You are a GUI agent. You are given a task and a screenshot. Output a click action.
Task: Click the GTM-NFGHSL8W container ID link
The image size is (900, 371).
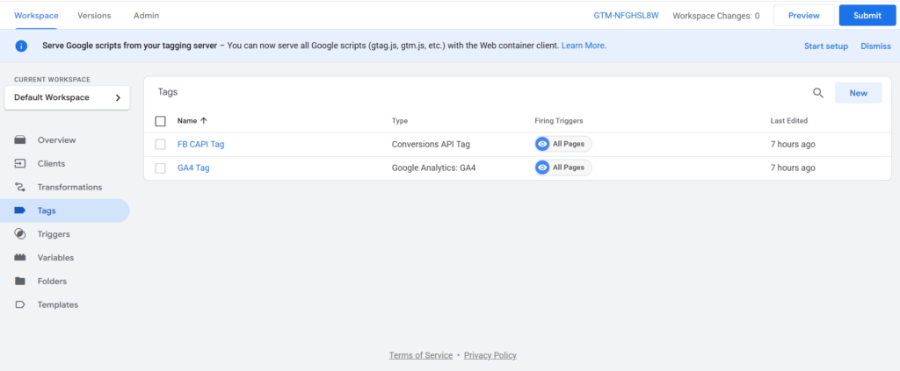click(x=626, y=16)
